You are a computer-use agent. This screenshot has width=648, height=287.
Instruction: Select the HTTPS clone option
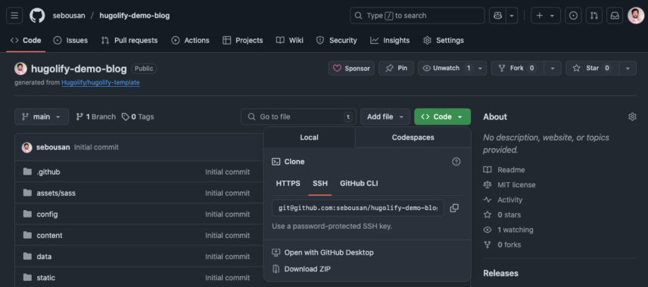pos(288,184)
